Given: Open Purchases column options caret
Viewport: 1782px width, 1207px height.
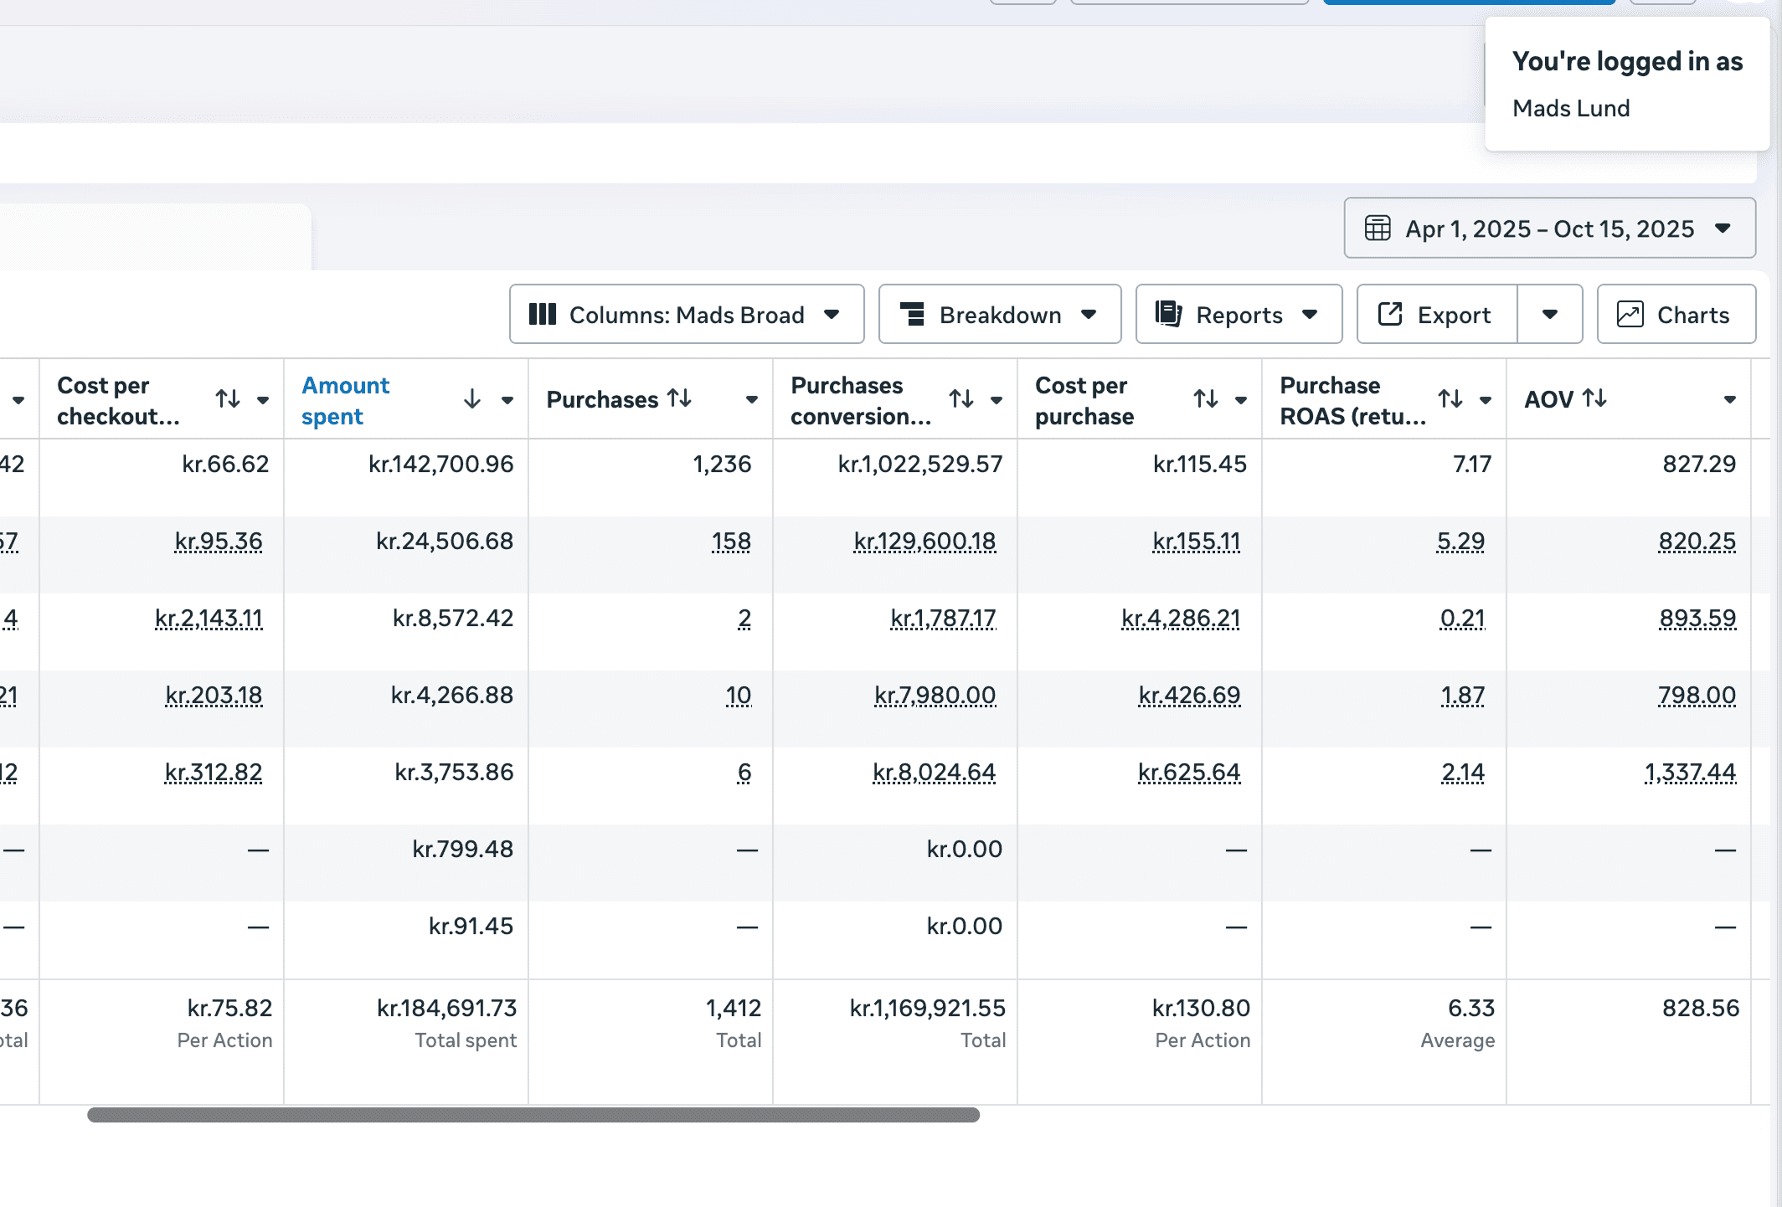Looking at the screenshot, I should point(751,400).
